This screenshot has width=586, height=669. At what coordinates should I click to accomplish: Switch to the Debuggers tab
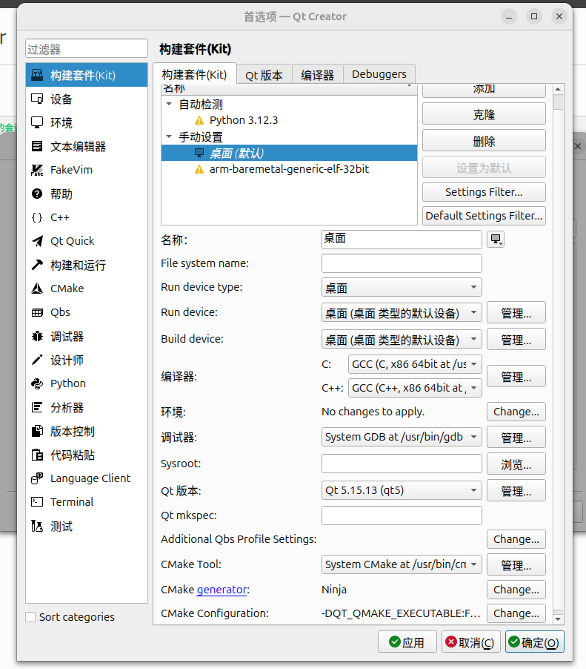click(x=379, y=74)
